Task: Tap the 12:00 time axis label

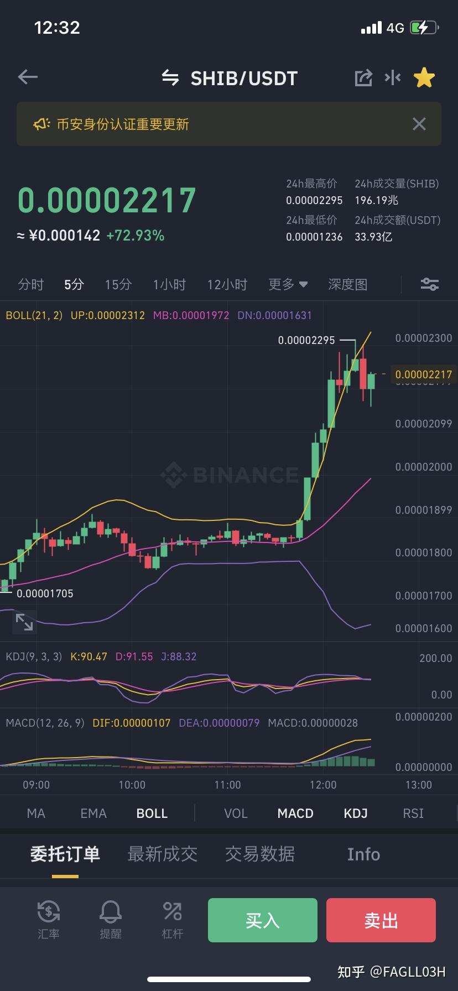Action: point(323,785)
